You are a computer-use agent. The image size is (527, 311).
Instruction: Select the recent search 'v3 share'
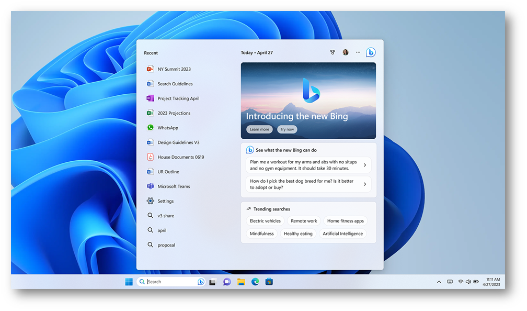click(x=166, y=216)
